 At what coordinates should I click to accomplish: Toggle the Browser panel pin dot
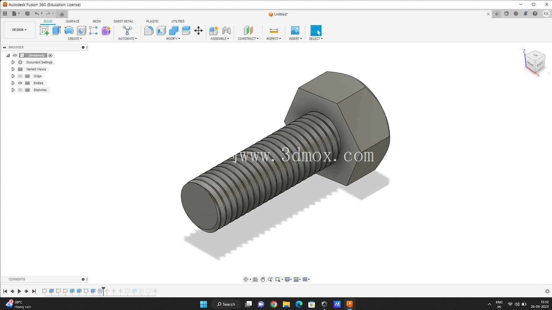tap(83, 47)
